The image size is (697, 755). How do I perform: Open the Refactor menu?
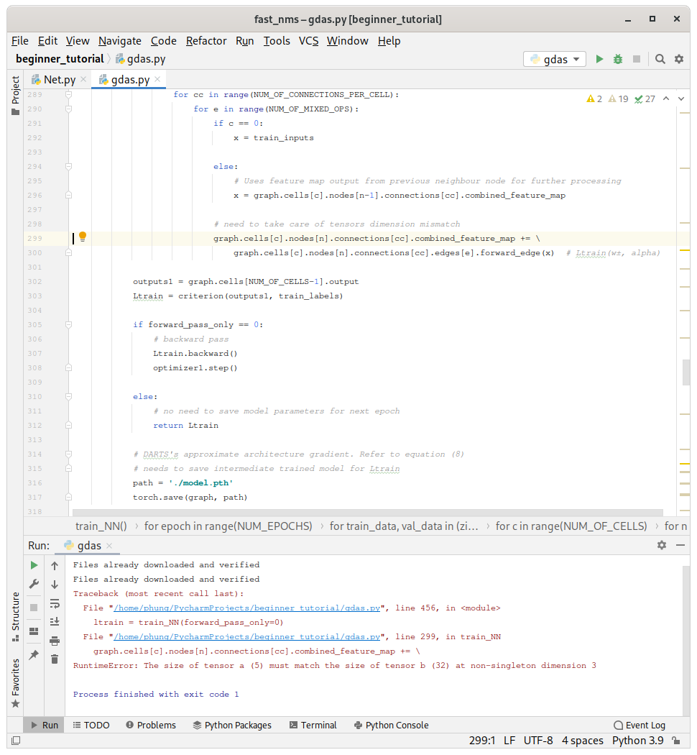206,41
